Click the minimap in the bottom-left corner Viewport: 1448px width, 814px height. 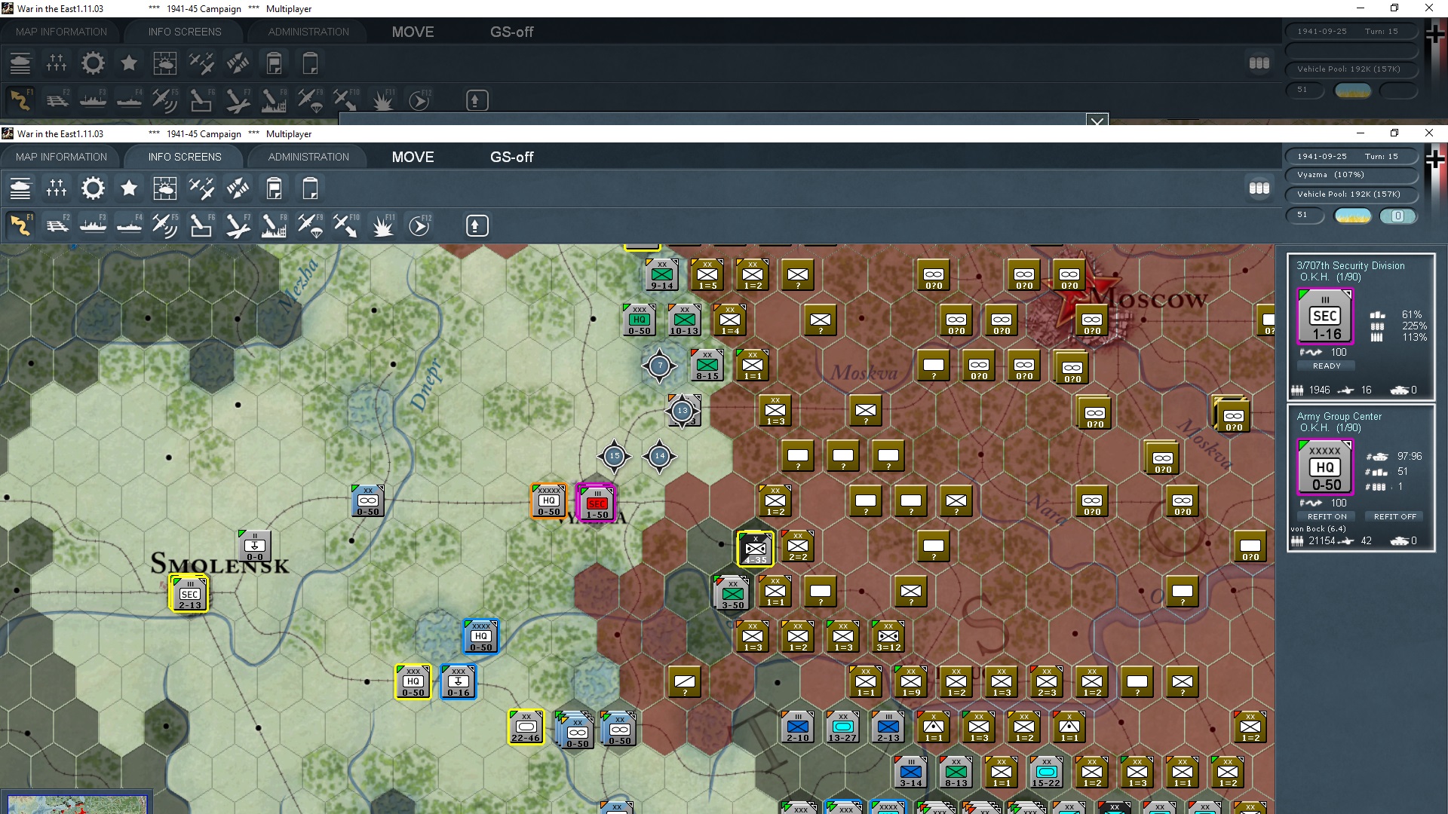(75, 804)
